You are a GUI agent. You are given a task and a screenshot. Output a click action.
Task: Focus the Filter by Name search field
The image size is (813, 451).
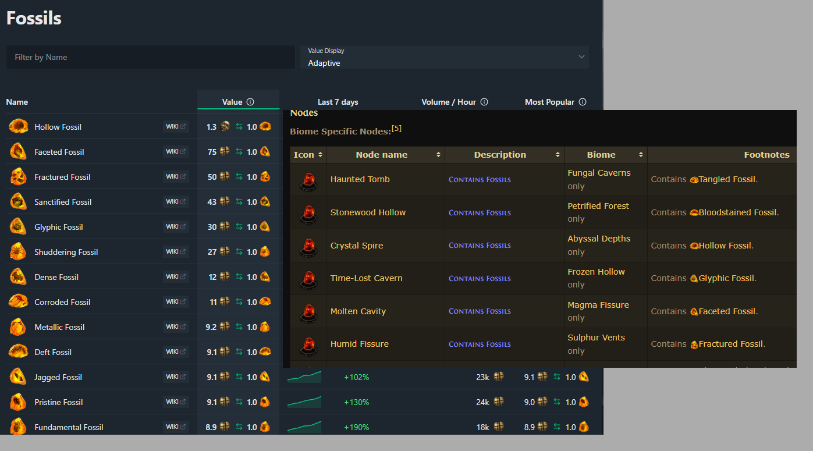click(x=151, y=57)
